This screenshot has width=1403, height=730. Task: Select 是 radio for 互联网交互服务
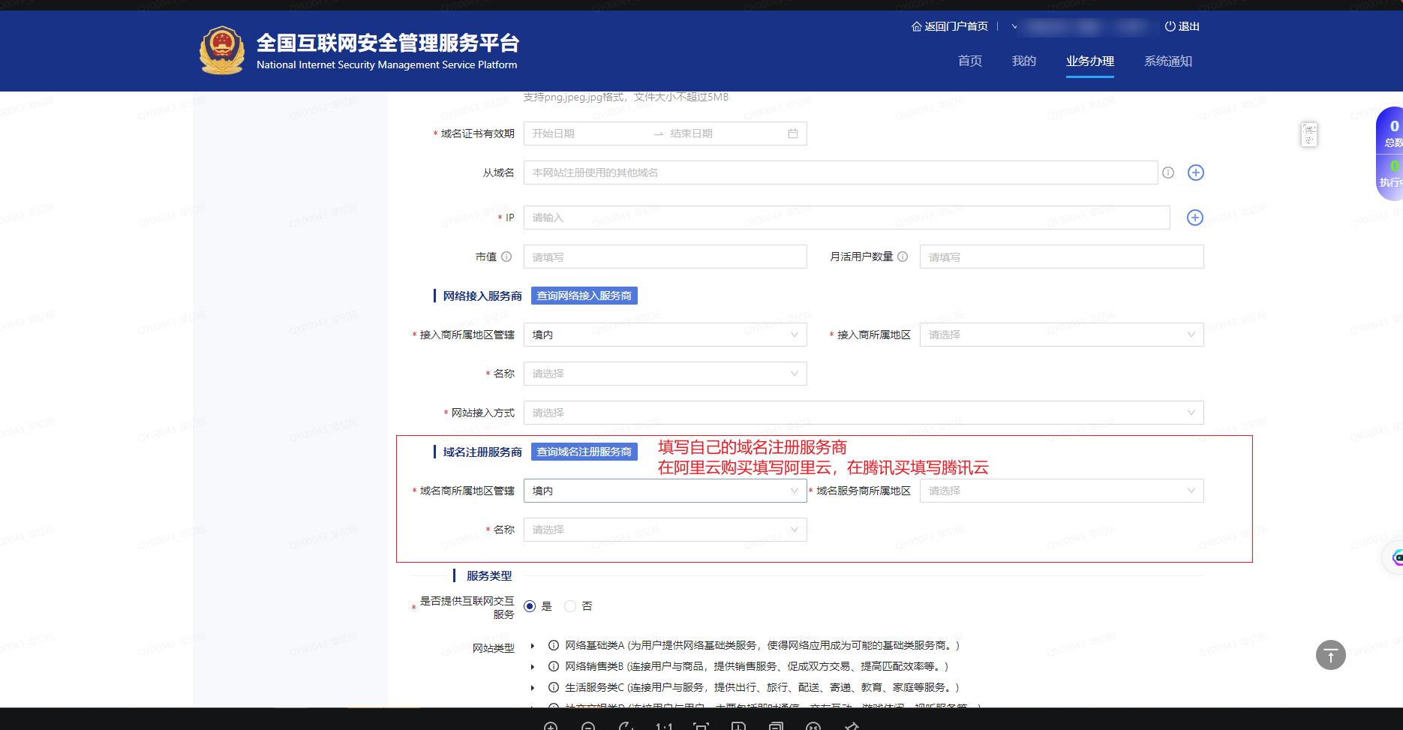coord(530,606)
